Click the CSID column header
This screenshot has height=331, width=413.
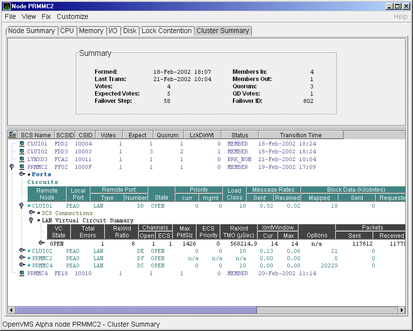[x=85, y=135]
